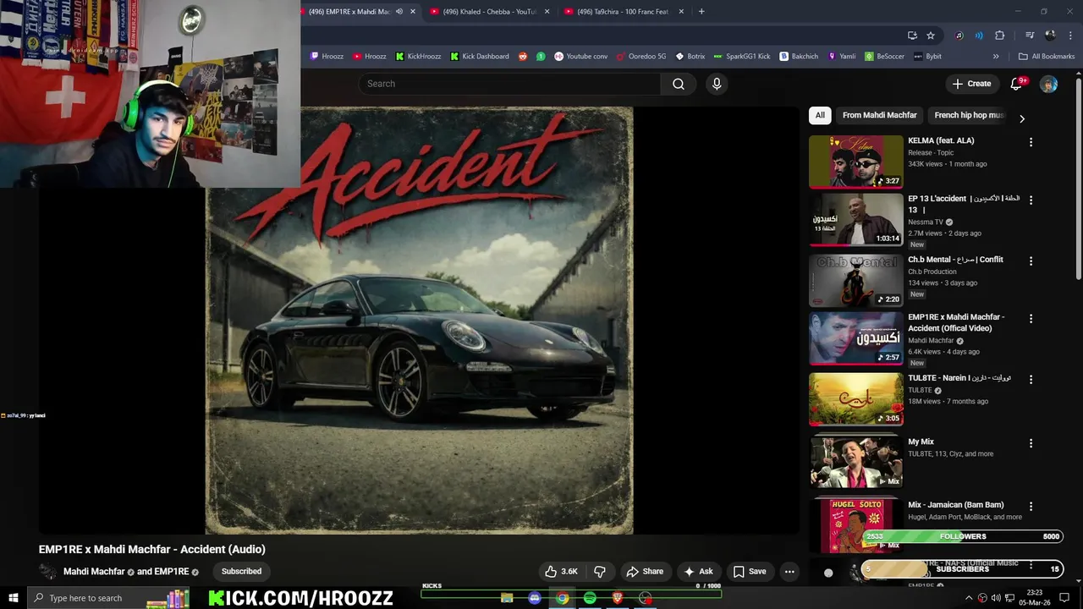
Task: Click the YouTube search magnifier button
Action: coord(679,84)
